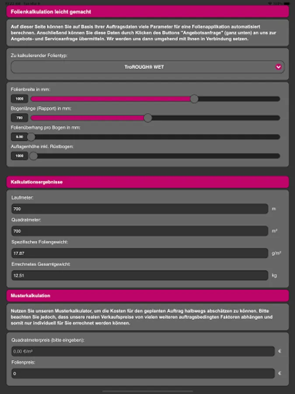
Task: Click the Bogenlänge value box showing 700
Action: 20,118
